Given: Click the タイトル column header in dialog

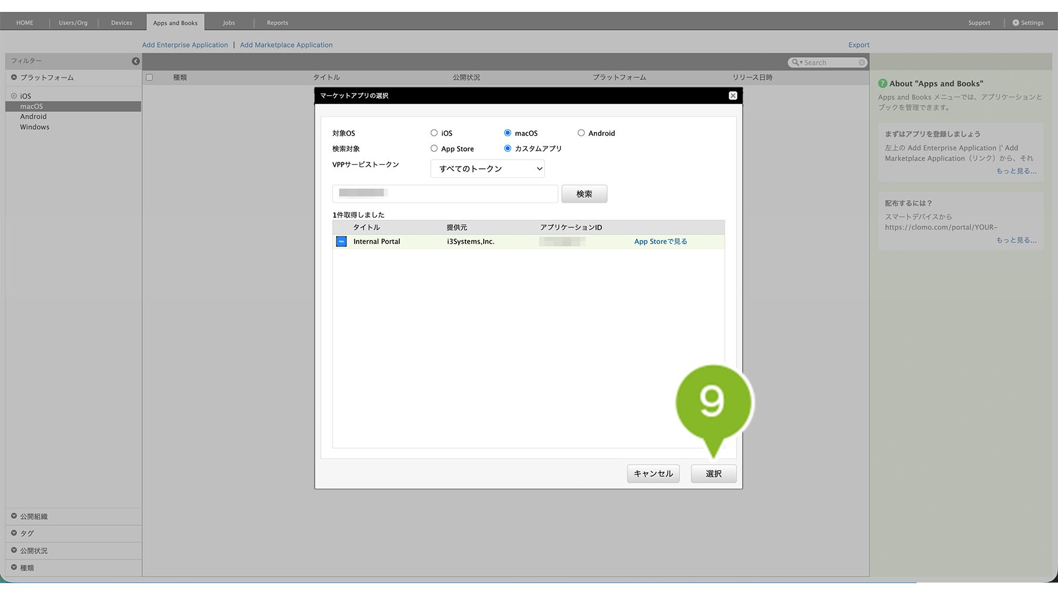Looking at the screenshot, I should (x=367, y=227).
